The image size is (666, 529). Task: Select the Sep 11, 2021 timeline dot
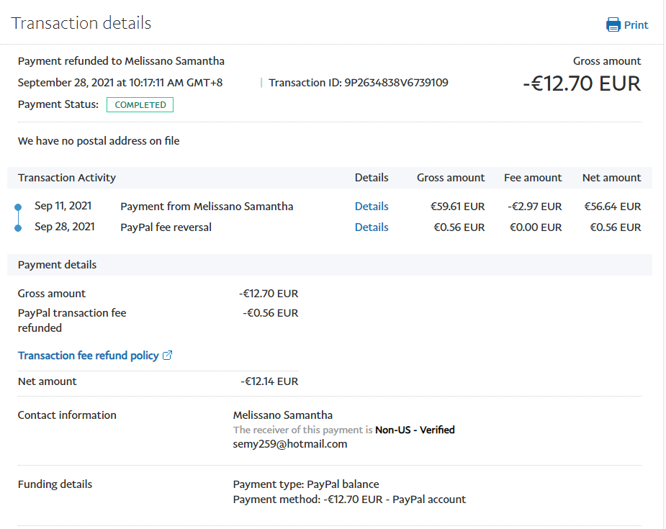click(18, 207)
